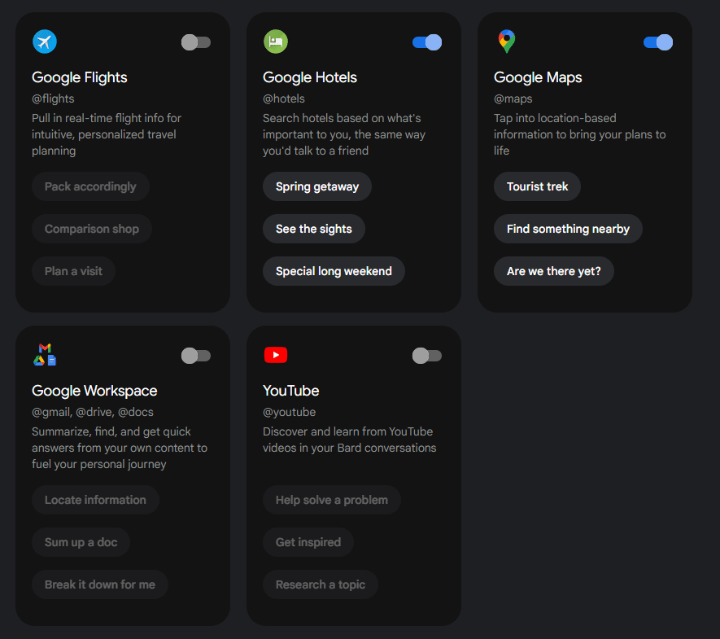Choose the Plan a visit chip
Image resolution: width=720 pixels, height=639 pixels.
[73, 271]
